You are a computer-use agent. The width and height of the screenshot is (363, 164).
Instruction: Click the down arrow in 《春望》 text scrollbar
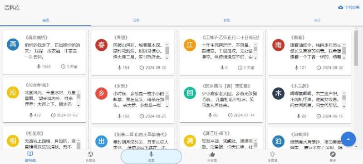[167, 58]
